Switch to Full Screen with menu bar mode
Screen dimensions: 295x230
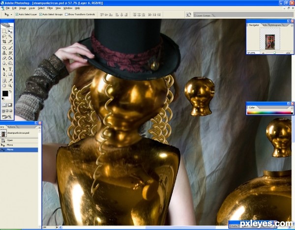pos(7,111)
